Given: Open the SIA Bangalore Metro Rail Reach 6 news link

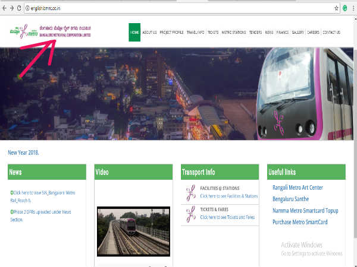Looking at the screenshot, I should click(43, 196).
